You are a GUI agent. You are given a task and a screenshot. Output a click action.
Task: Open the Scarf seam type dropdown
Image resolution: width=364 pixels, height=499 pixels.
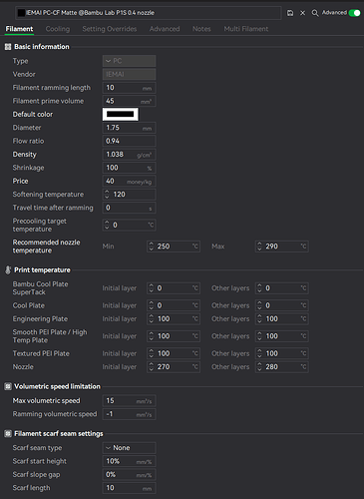[x=129, y=448]
